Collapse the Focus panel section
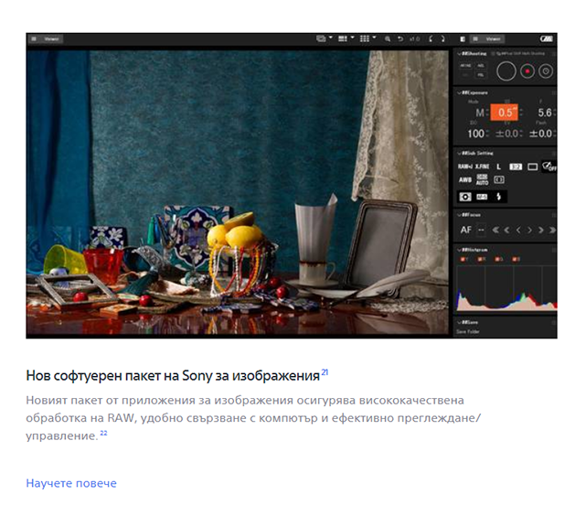Viewport: 575px width, 516px height. (459, 215)
